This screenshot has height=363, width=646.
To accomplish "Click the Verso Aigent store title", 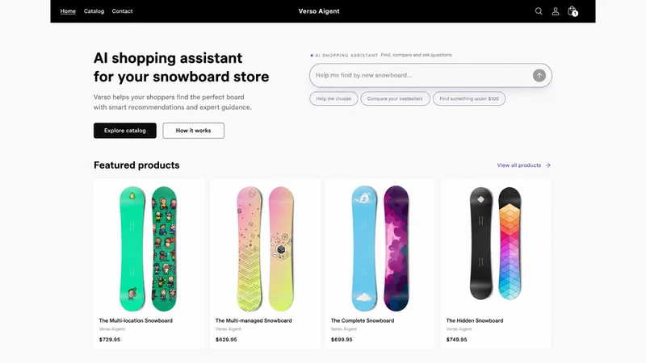I will (319, 11).
